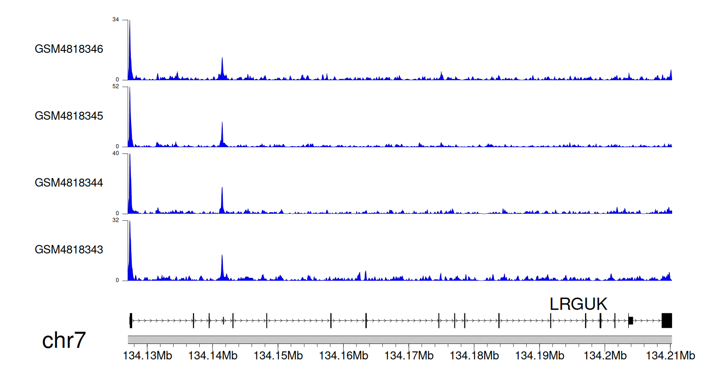
Task: Click the gray chromosome ideogram bar
Action: pos(399,340)
